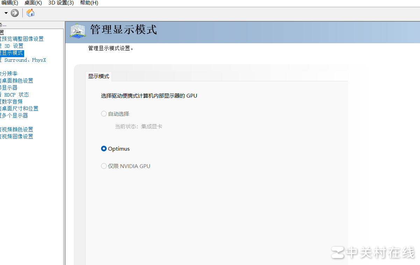Choose 仅限 NVIDIA GPU option
Screen dimensions: 420x265
[x=104, y=166]
